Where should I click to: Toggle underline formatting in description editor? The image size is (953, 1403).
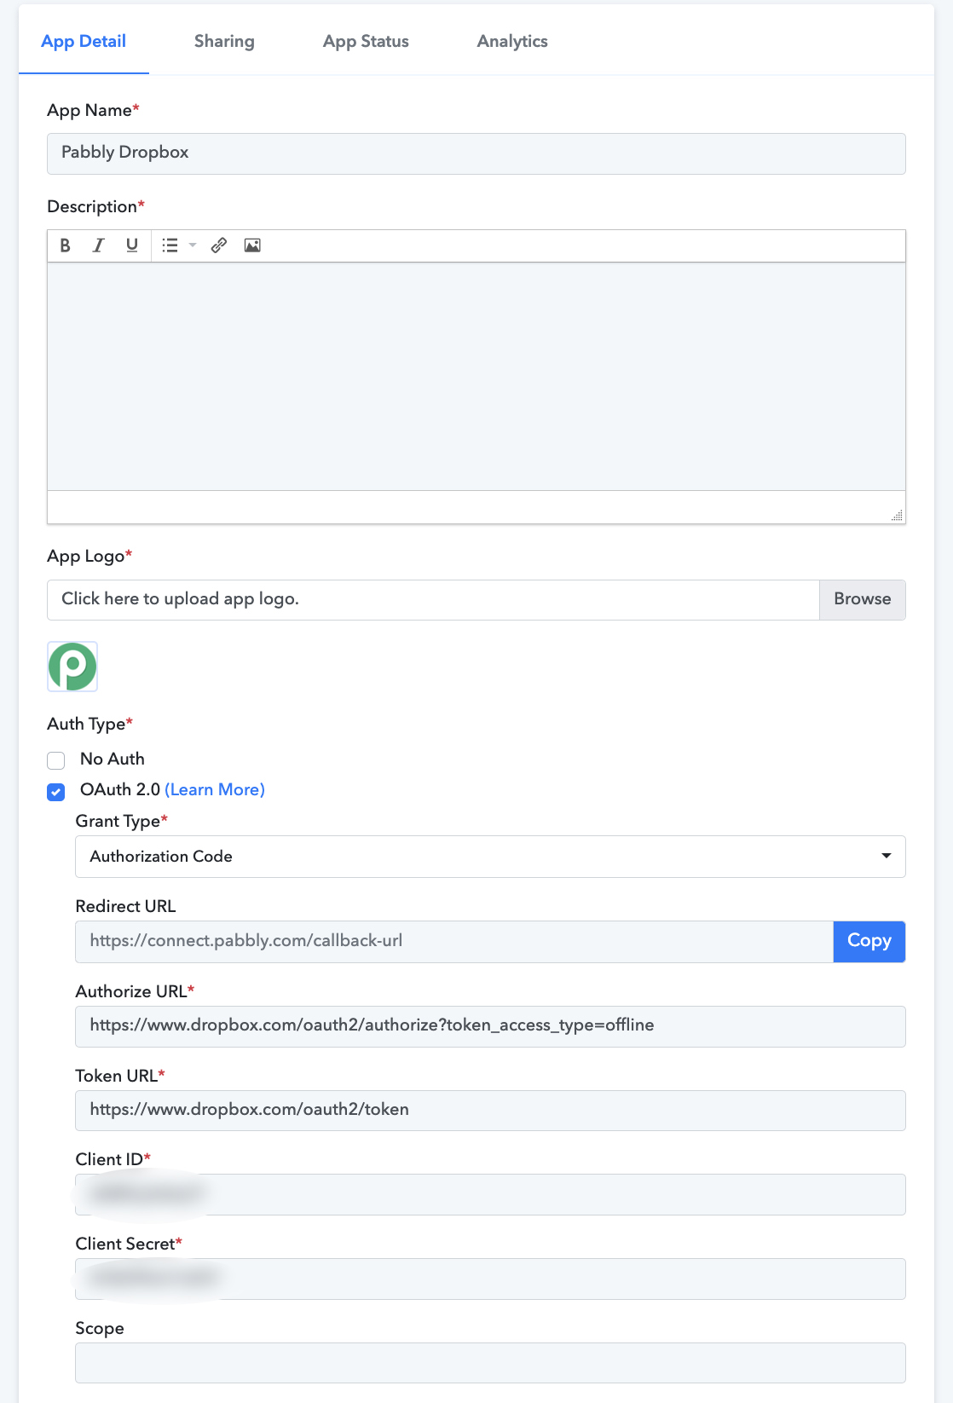131,245
